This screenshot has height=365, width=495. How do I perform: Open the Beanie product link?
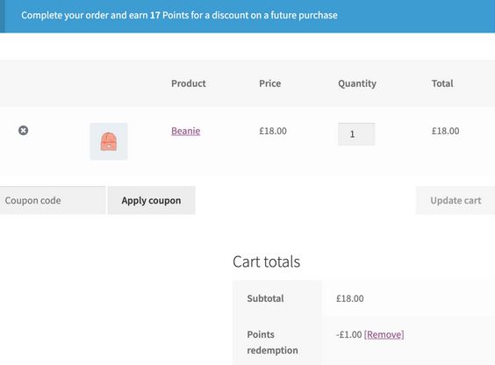pyautogui.click(x=186, y=131)
